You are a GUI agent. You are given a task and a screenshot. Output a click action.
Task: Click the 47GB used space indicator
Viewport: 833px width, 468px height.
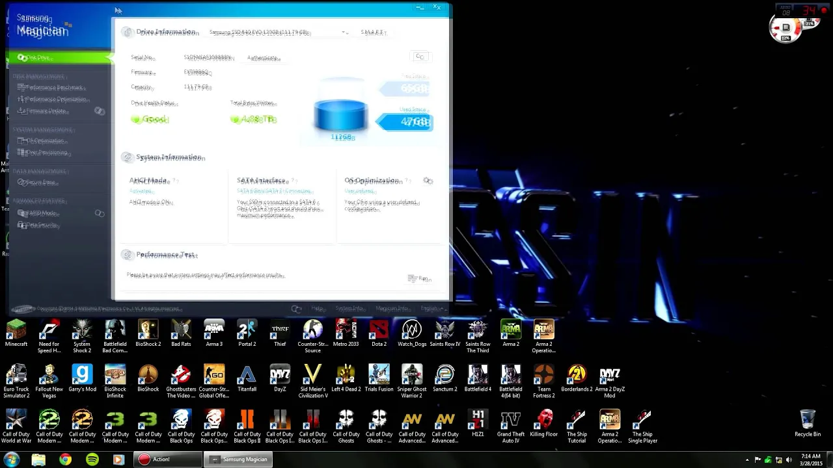405,122
